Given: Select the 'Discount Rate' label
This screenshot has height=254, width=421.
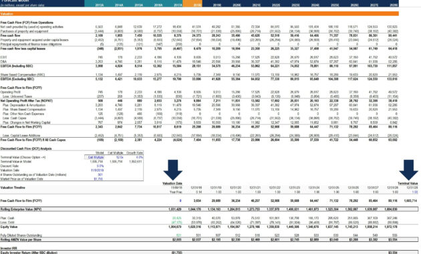Looking at the screenshot, I should pyautogui.click(x=9, y=166).
